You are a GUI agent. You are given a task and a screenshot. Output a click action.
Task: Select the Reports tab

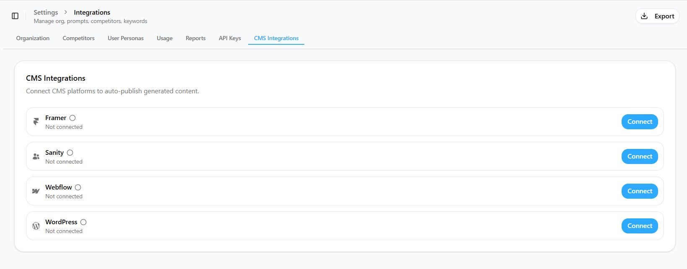point(195,38)
